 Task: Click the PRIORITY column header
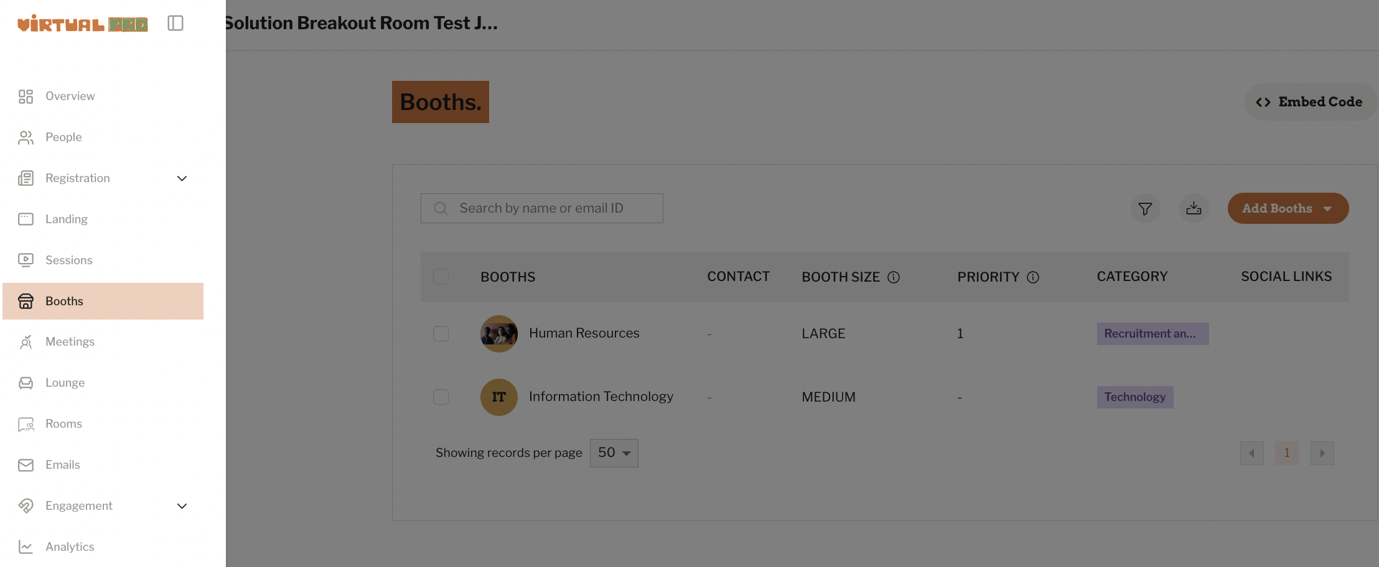click(x=988, y=277)
